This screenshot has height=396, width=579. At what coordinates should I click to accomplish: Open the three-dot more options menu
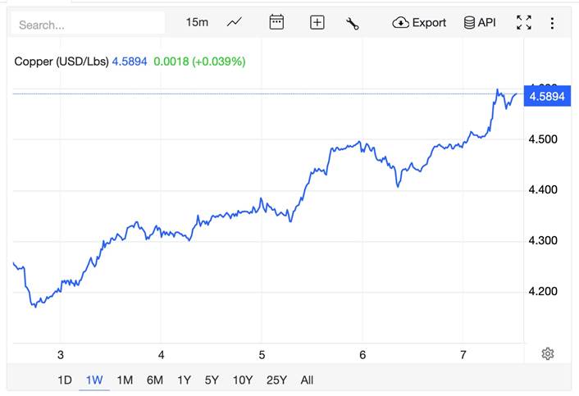(x=552, y=23)
